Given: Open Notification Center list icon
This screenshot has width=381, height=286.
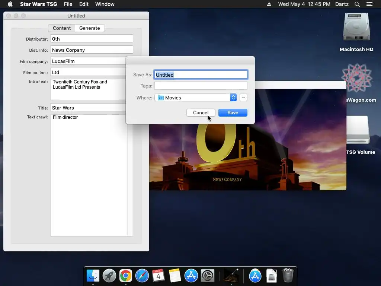Looking at the screenshot, I should pos(369,4).
